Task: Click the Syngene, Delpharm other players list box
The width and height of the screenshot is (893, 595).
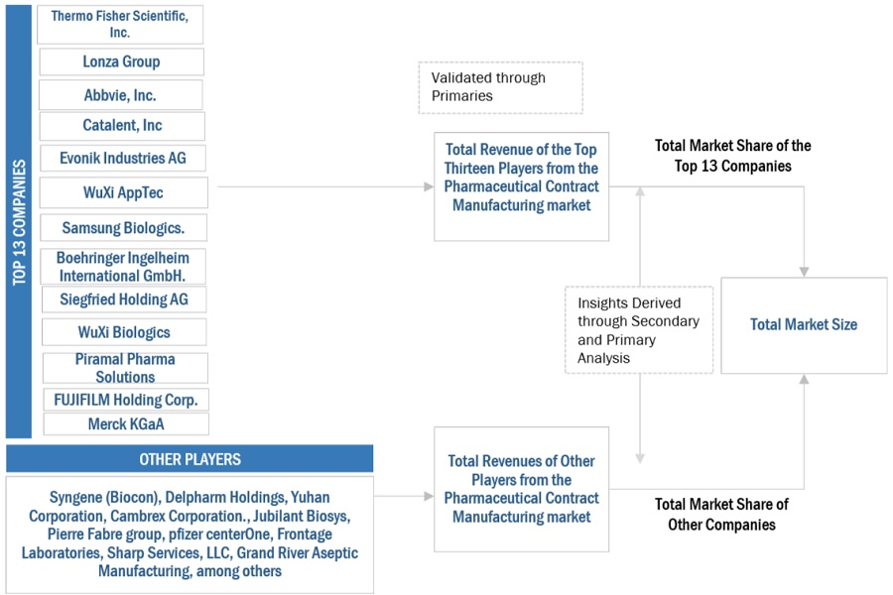Action: [x=190, y=535]
